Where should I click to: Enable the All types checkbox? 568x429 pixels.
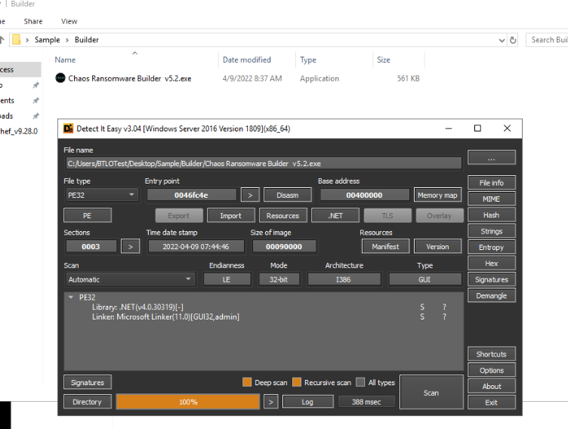click(360, 382)
